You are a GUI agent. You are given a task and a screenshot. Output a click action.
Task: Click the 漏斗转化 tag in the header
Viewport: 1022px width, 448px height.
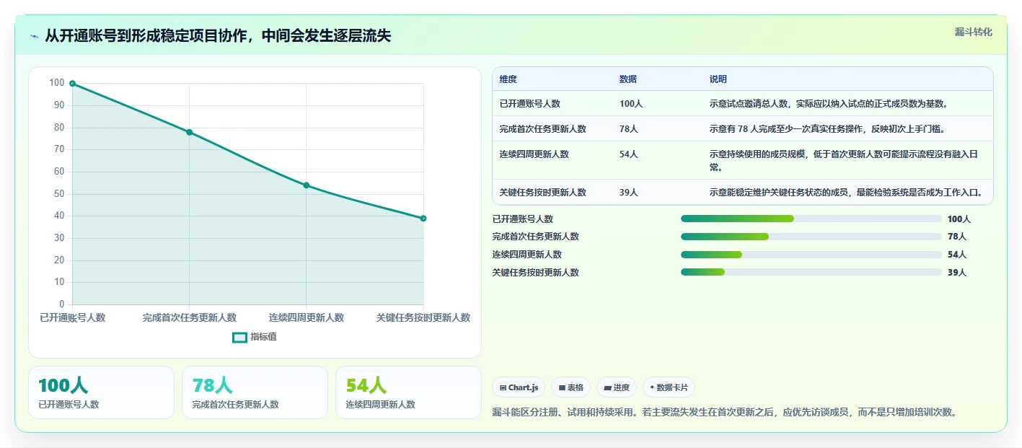(x=974, y=32)
